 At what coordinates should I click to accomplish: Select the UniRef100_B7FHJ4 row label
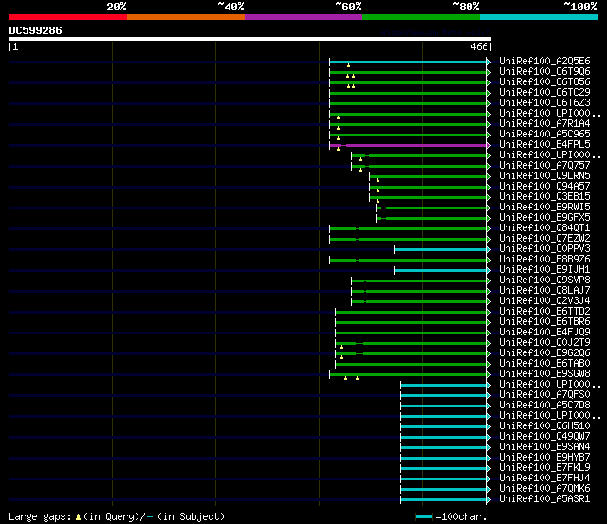tap(544, 479)
